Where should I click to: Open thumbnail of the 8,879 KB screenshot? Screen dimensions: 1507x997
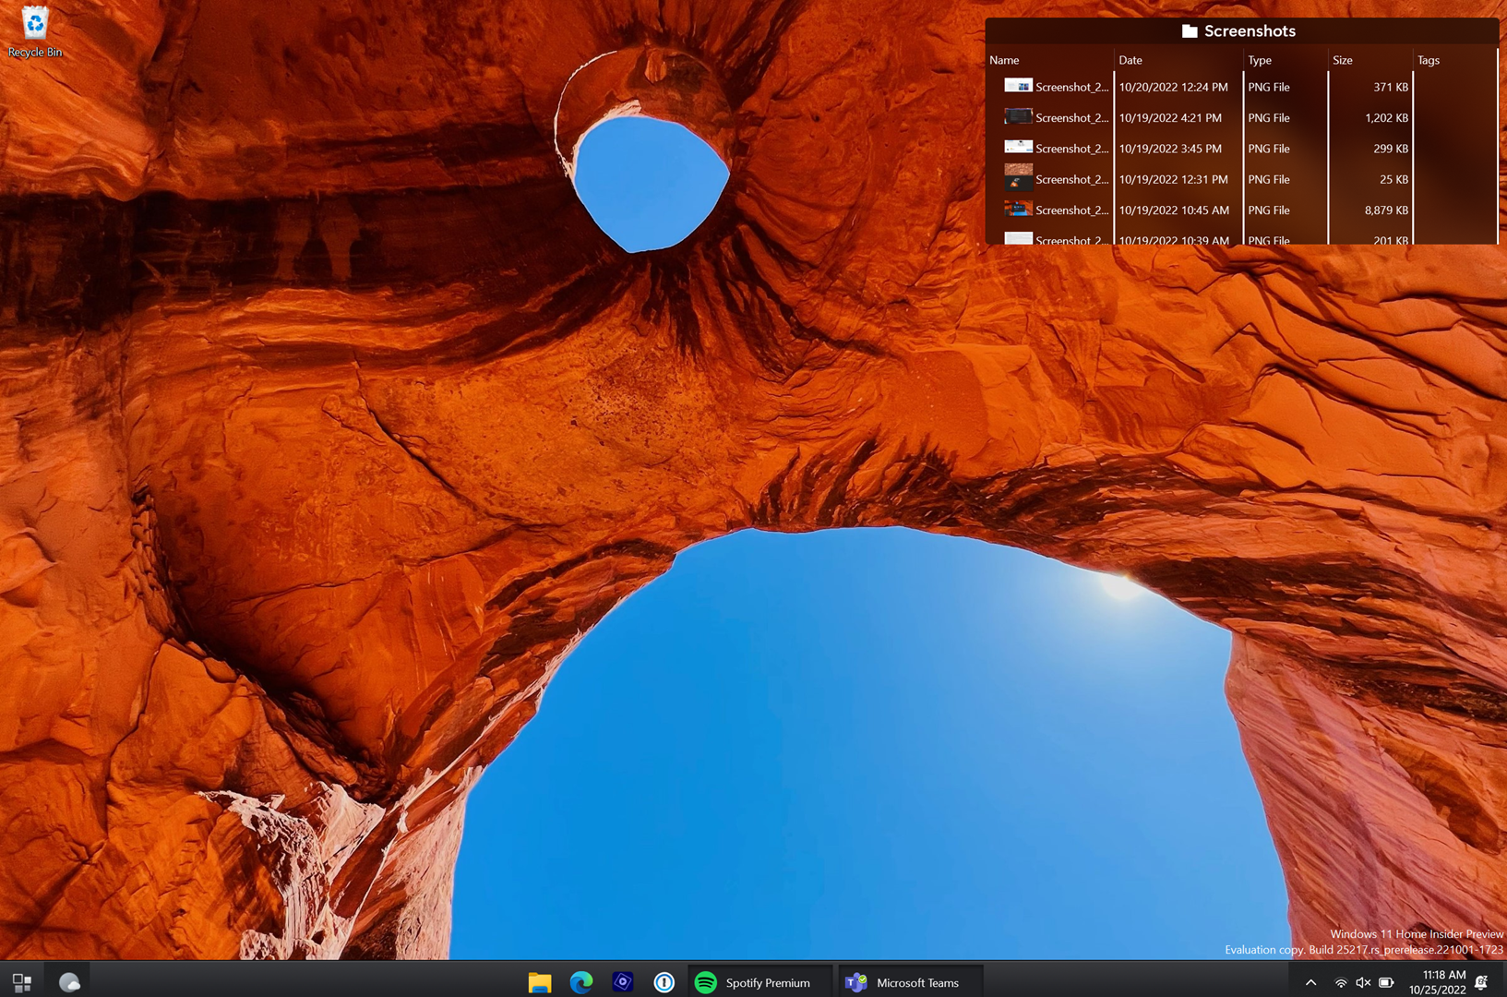(1018, 210)
